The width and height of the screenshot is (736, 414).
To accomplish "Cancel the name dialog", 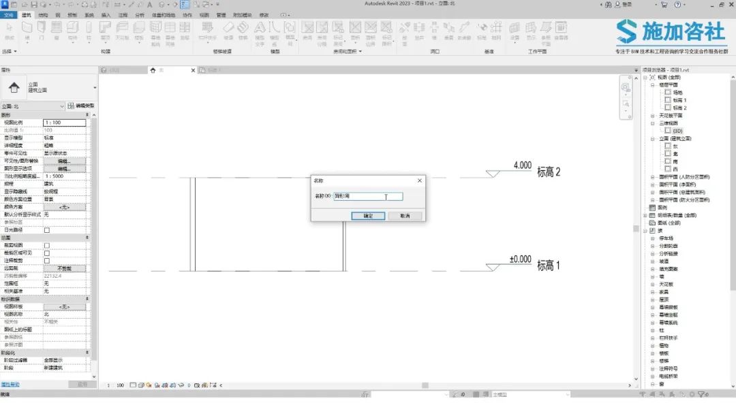I will click(x=405, y=216).
